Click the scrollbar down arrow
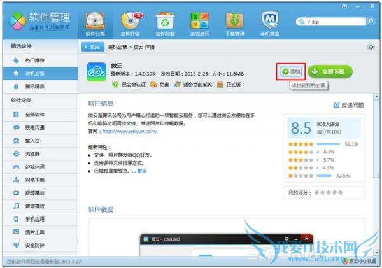Viewport: 382px width, 268px height. click(x=376, y=253)
